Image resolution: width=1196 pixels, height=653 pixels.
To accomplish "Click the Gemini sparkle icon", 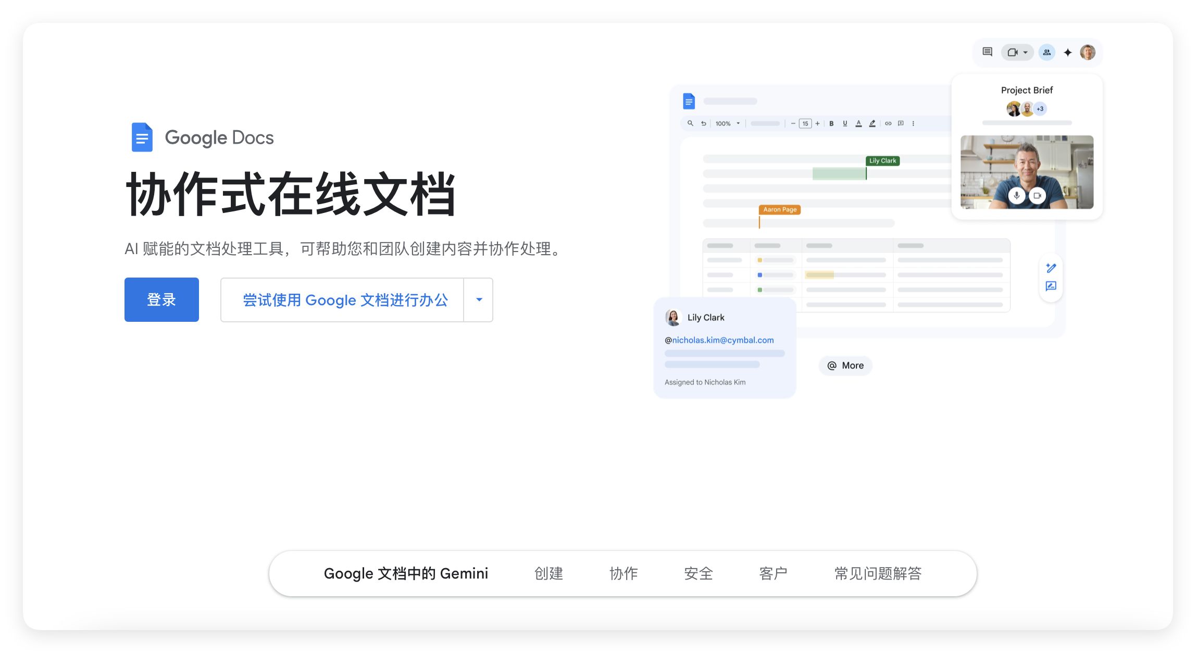I will 1067,53.
